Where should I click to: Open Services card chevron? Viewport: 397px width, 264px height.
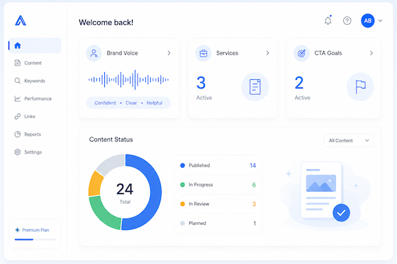click(x=267, y=53)
